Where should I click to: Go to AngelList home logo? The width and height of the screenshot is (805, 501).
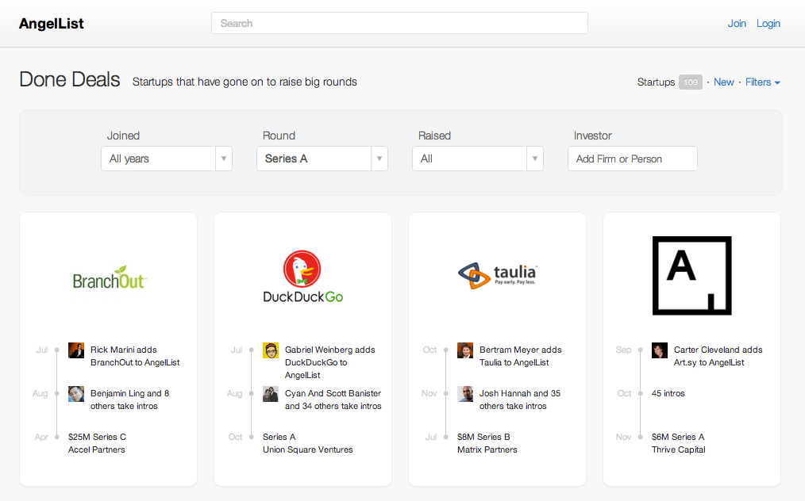(52, 24)
